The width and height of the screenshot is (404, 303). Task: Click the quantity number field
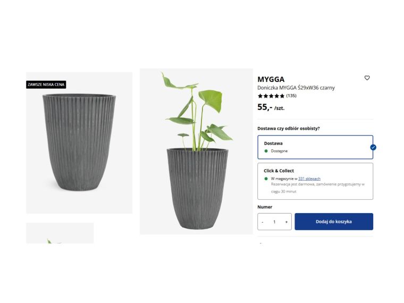click(x=274, y=222)
